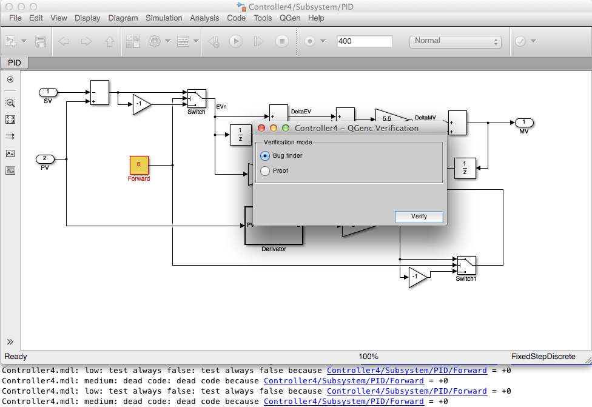
Task: Open the first Controller4/Subsystem/PID/Forward link
Action: point(406,371)
